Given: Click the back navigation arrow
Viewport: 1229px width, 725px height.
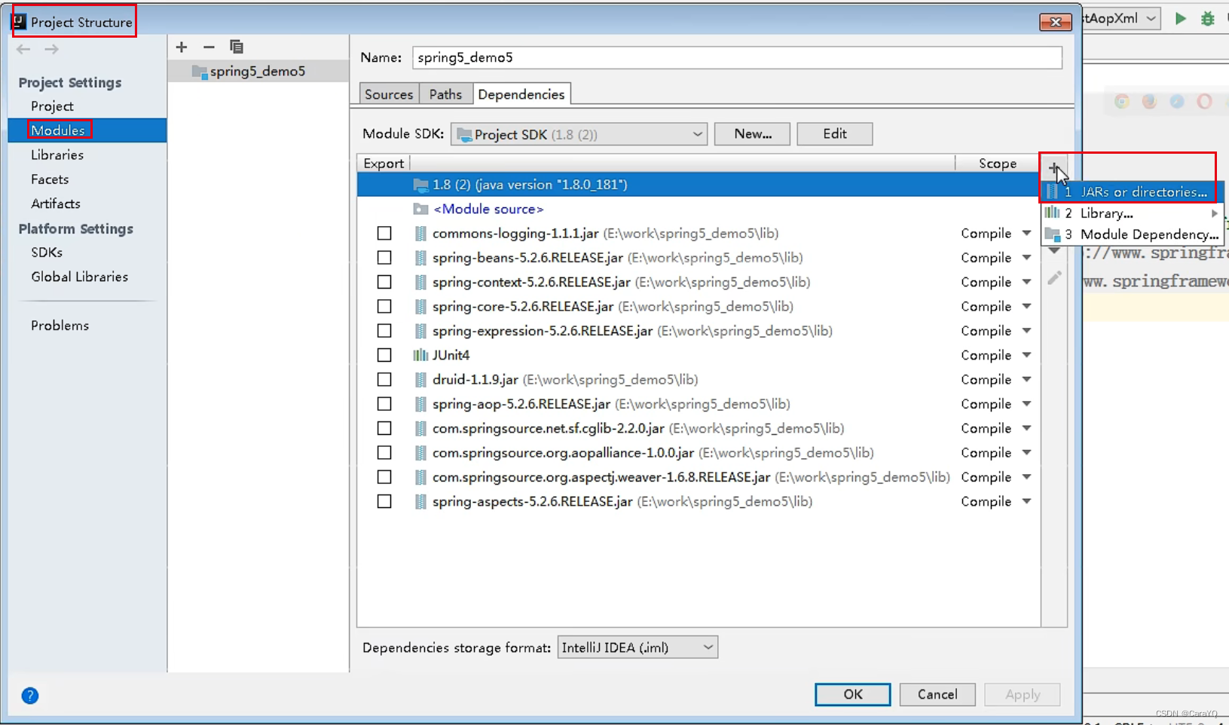Looking at the screenshot, I should [x=23, y=49].
